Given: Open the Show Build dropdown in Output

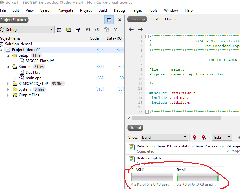Looking at the screenshot, I should point(164,137).
